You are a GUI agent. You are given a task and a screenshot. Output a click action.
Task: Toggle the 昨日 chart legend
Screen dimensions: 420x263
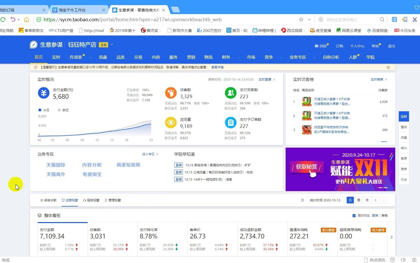pos(63,110)
